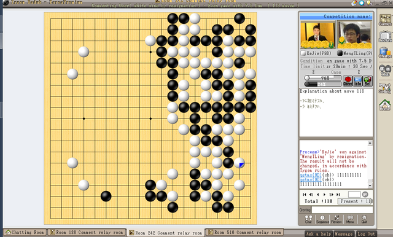Step forward one move
The image size is (393, 237).
324,195
